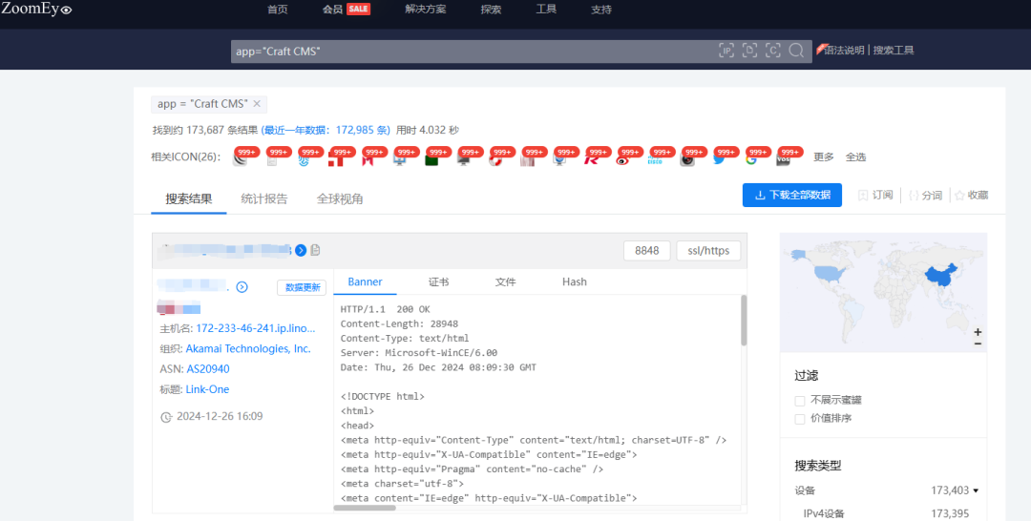Click the 2024-12-26 16:09 timestamp

[220, 417]
